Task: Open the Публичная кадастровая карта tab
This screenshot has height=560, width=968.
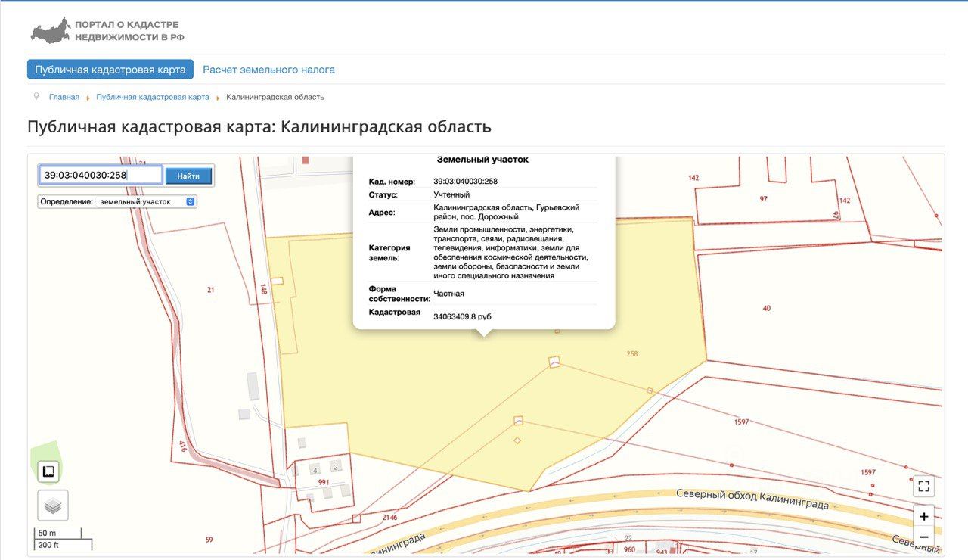Action: pyautogui.click(x=110, y=70)
